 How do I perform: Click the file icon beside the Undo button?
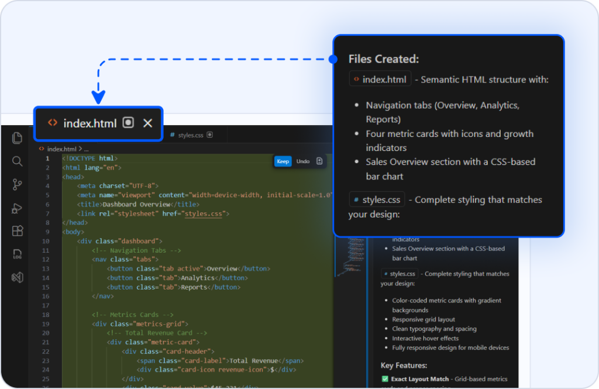[319, 161]
